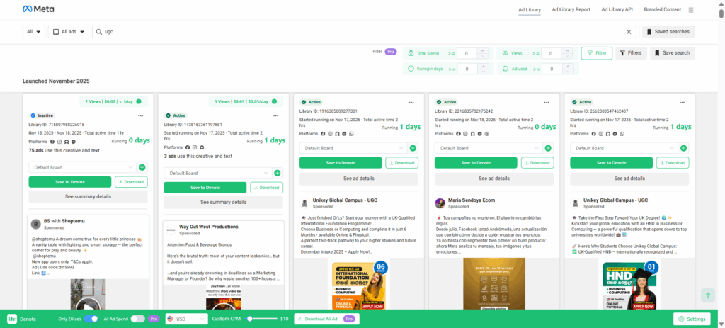Click Download for Library ID 1916385009277301
Screen dimensions: 725x328
click(402, 163)
